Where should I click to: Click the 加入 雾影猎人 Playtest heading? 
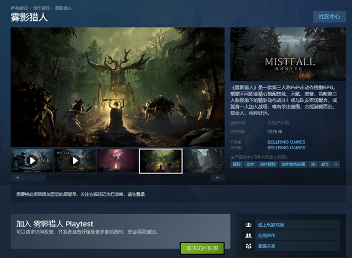[54, 224]
